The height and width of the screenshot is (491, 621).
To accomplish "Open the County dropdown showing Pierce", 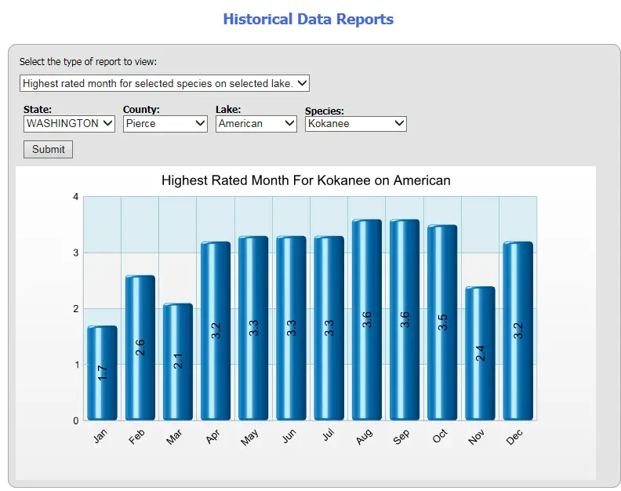I will coord(165,123).
